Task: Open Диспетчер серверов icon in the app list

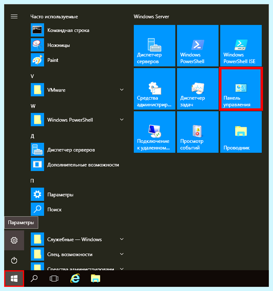Action: [37, 150]
